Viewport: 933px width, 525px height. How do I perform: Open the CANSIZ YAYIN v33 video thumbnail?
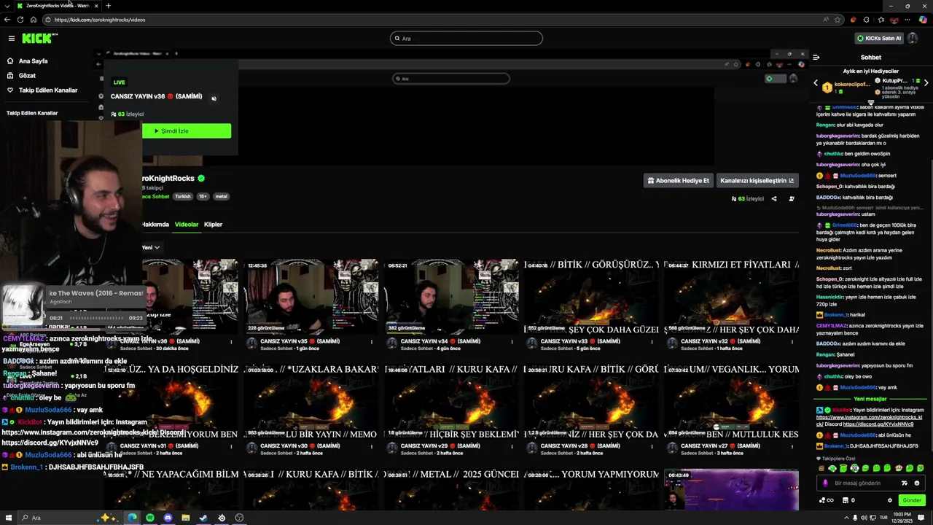pyautogui.click(x=591, y=297)
